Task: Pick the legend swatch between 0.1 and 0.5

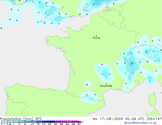Action: tap(4, 122)
